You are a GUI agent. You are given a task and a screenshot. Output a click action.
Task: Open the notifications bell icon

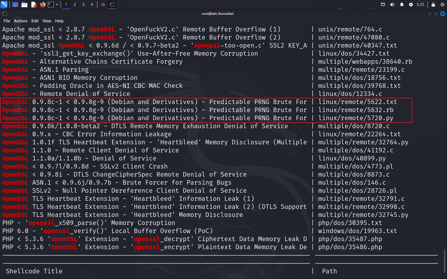coord(402,5)
